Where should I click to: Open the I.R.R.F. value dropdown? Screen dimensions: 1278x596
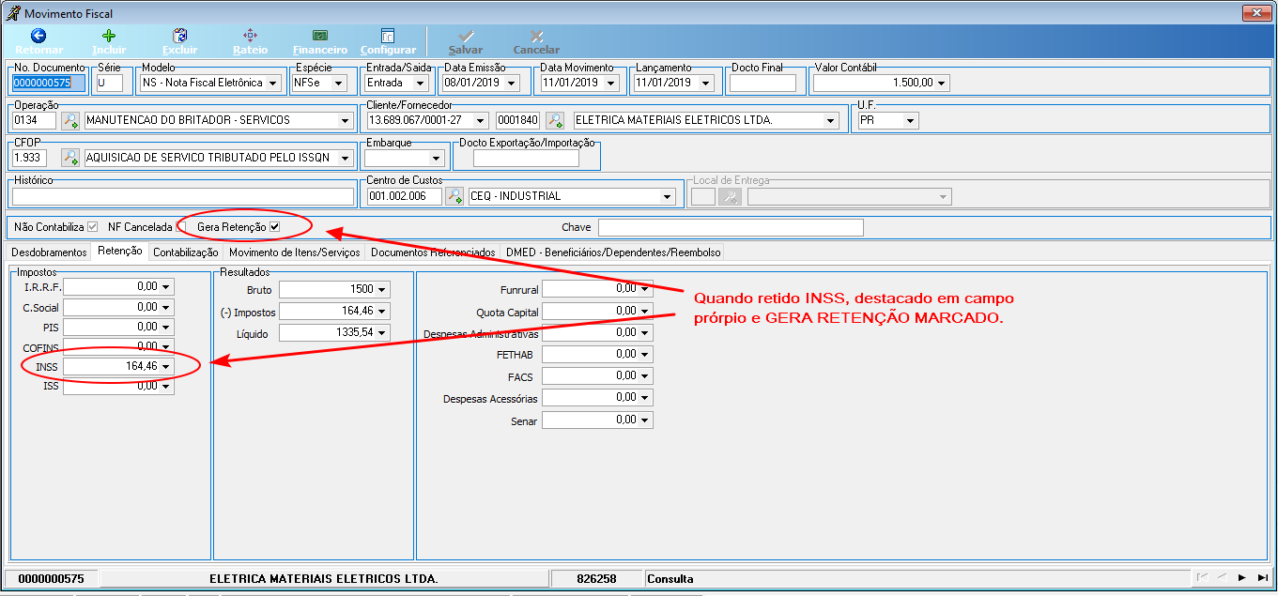tap(166, 286)
